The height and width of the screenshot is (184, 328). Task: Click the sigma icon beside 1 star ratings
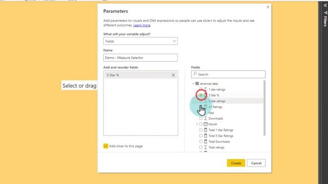tap(206, 89)
